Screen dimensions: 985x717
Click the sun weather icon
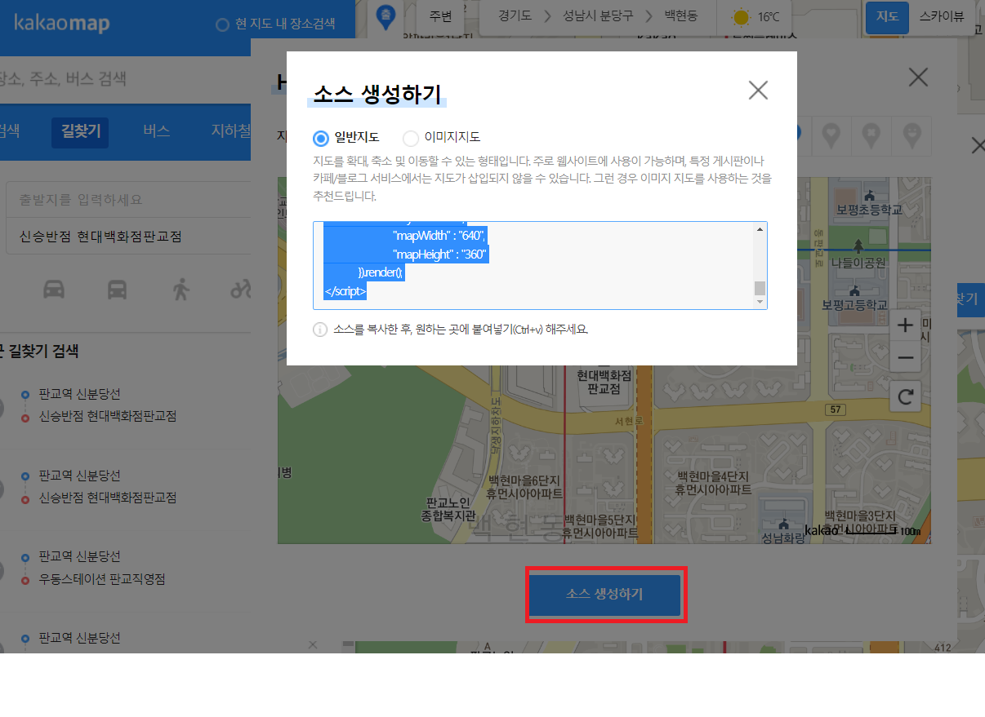tap(742, 17)
